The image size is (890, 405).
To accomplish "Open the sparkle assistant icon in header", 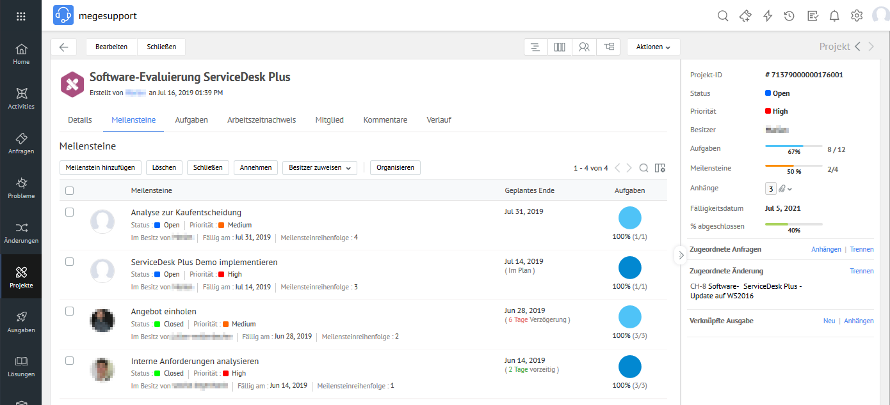I will tap(745, 16).
